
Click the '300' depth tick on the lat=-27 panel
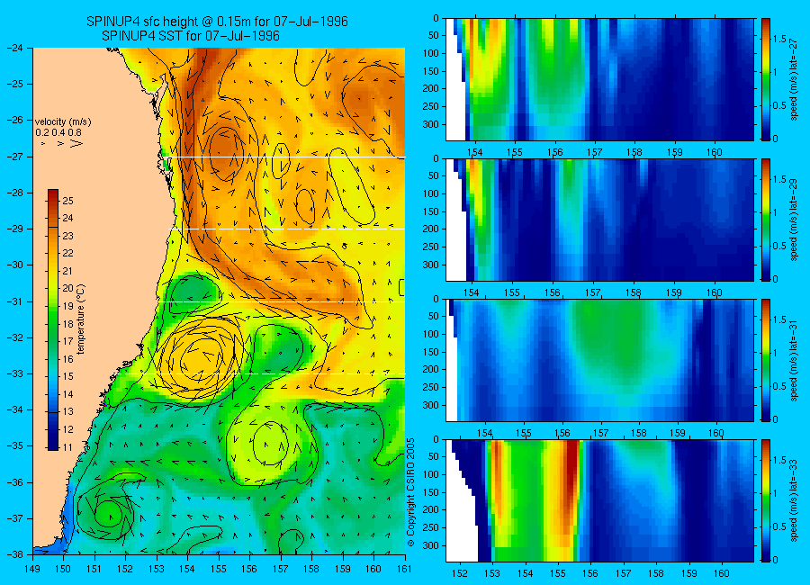click(431, 124)
